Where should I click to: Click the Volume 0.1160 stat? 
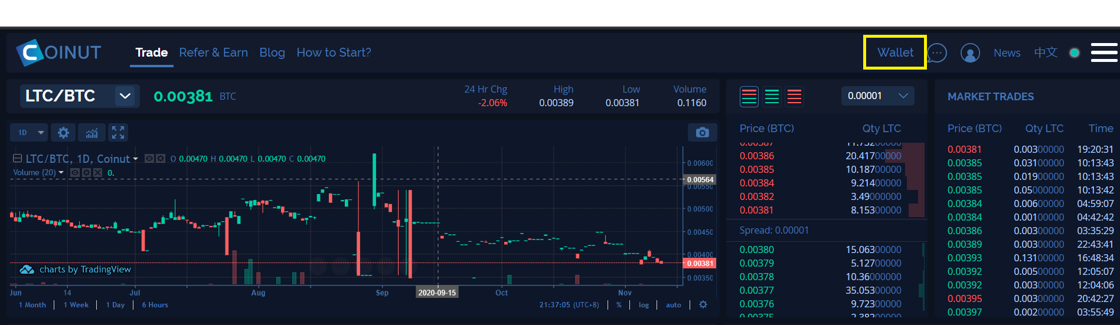690,96
